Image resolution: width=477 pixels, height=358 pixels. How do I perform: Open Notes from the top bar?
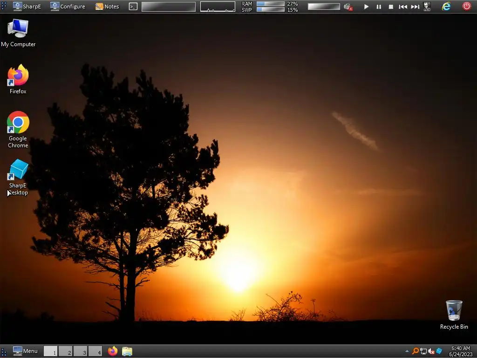(x=107, y=7)
